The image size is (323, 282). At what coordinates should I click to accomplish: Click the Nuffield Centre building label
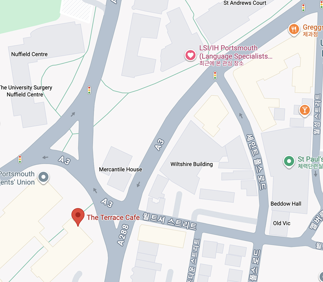(29, 54)
